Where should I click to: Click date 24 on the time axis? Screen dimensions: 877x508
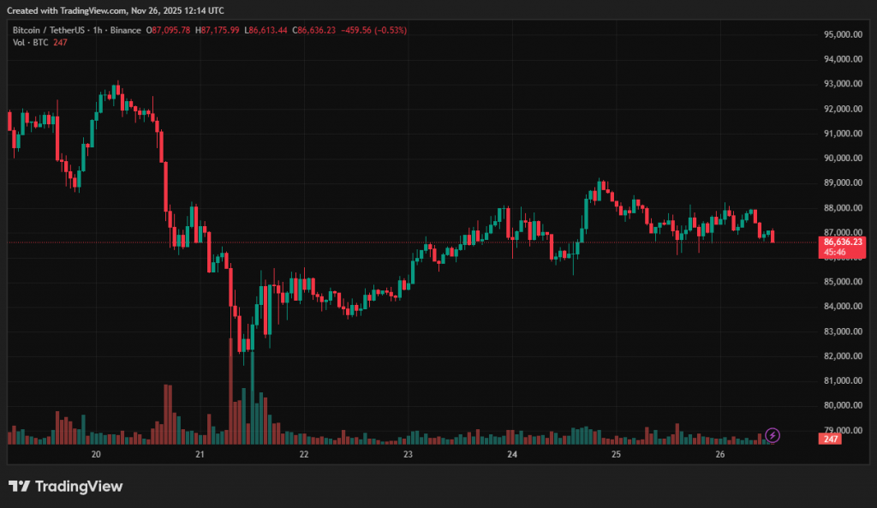click(512, 454)
